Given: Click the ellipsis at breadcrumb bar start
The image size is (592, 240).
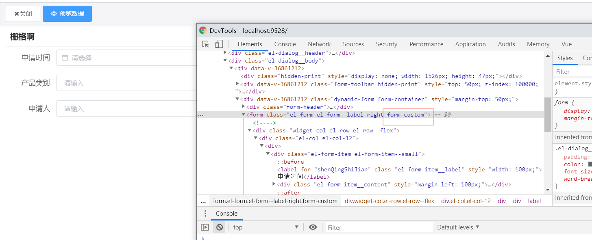Looking at the screenshot, I should click(x=203, y=201).
